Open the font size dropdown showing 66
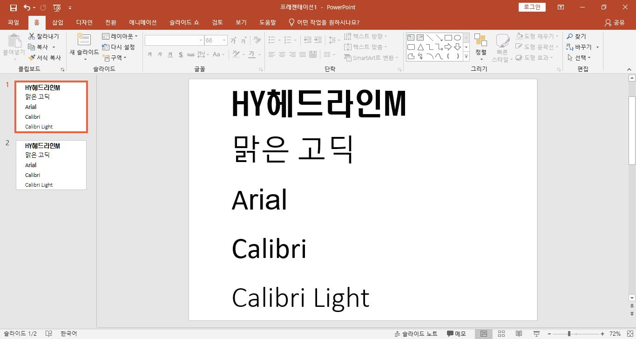 point(224,41)
